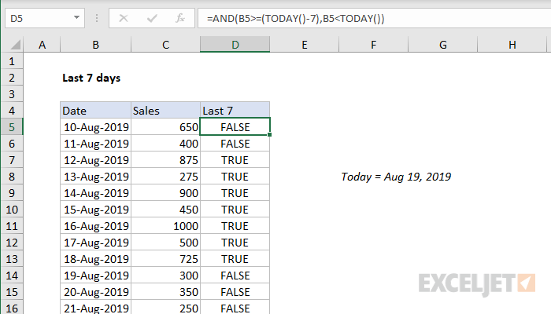Select row 5 header

12,127
